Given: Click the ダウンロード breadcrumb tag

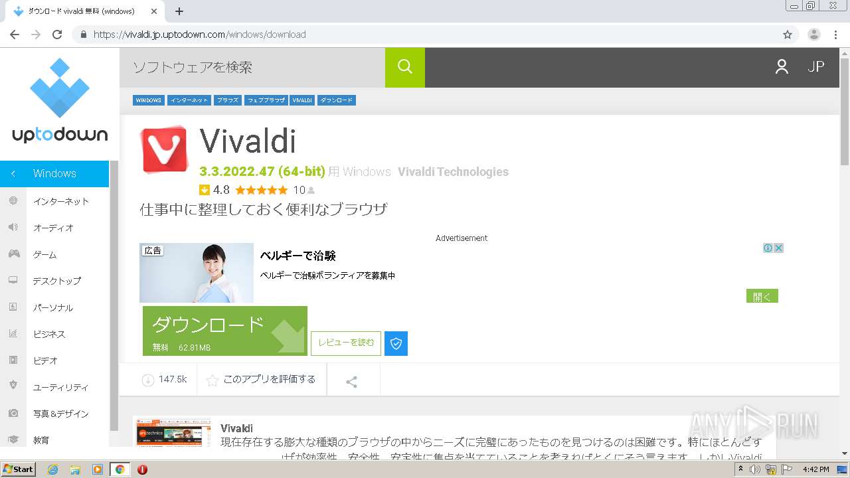Looking at the screenshot, I should [x=337, y=100].
